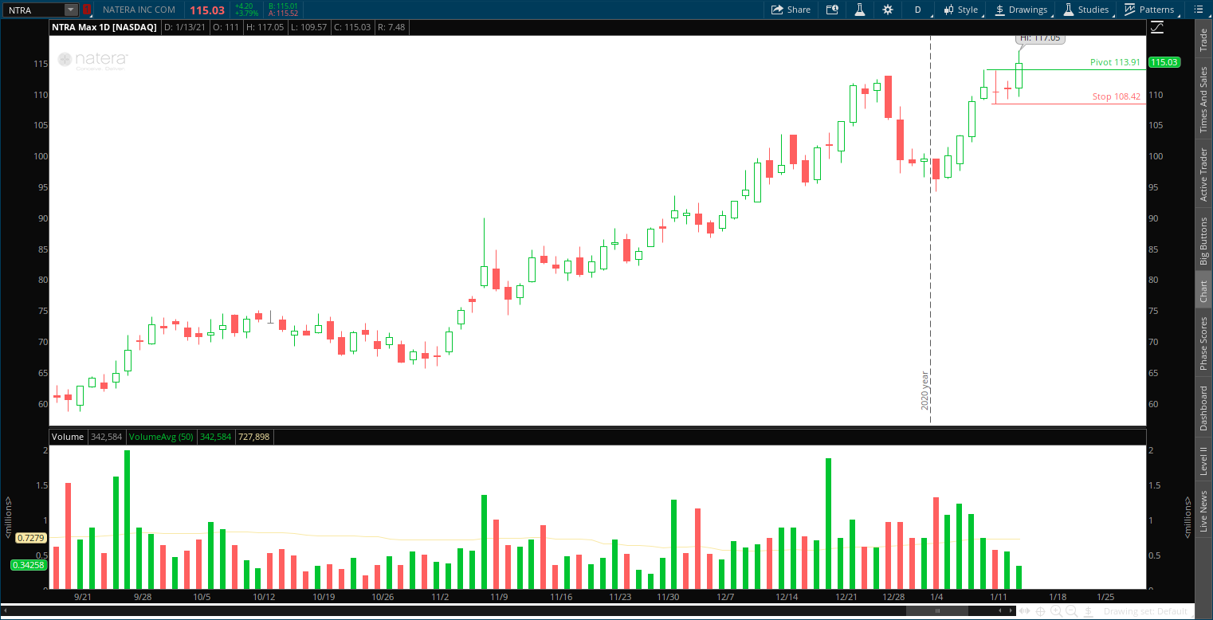Click the L: 109.57 header value
1213x620 pixels.
point(308,27)
